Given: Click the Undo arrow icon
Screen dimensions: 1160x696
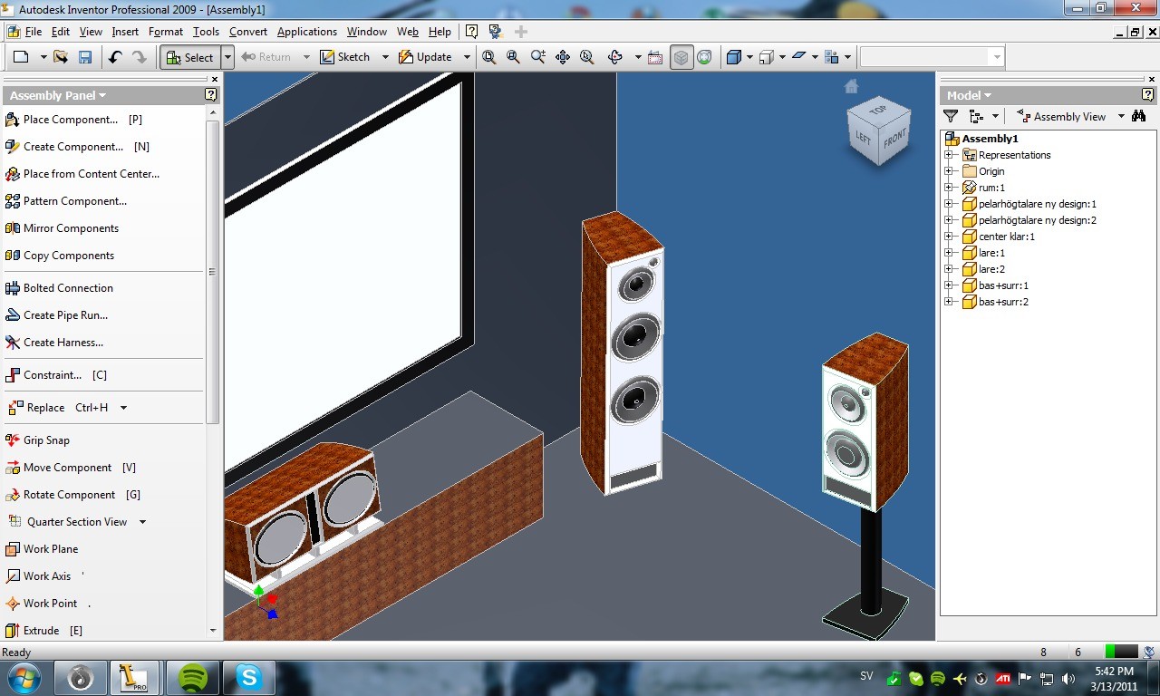Looking at the screenshot, I should point(115,57).
